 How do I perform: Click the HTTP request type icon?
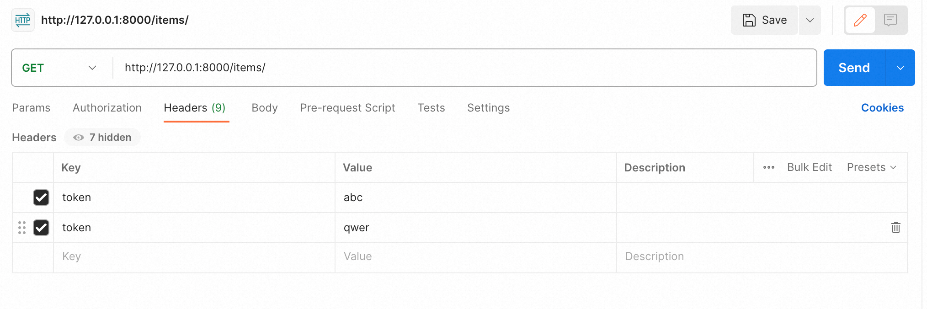22,20
